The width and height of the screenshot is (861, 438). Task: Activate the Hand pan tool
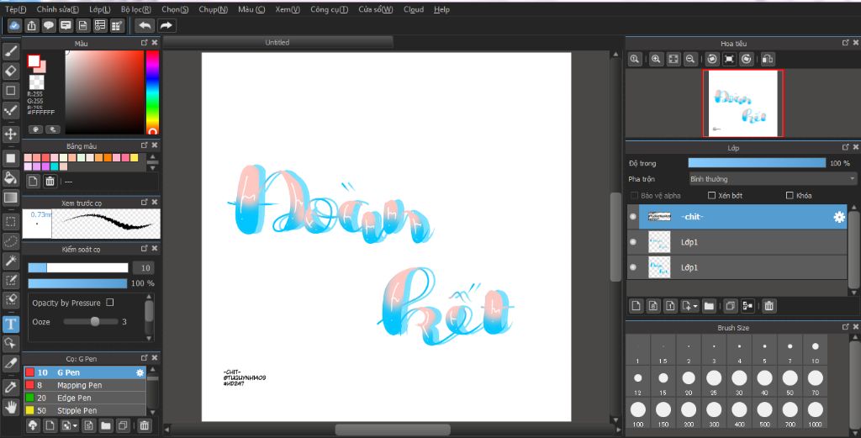[10, 407]
